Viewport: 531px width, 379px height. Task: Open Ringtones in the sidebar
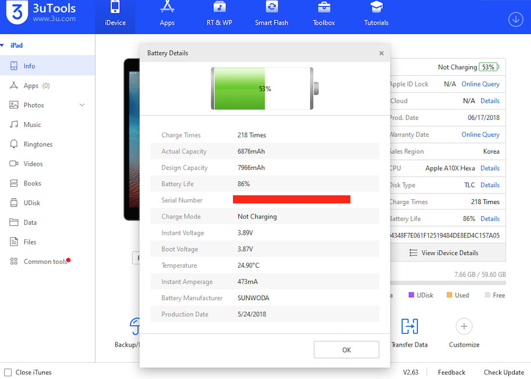(x=48, y=144)
